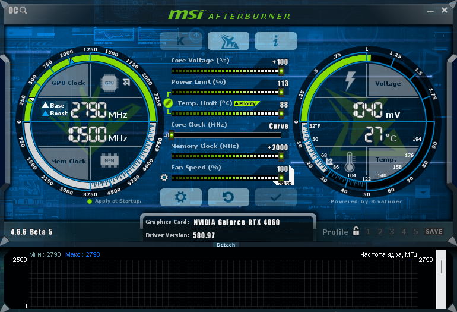Viewport: 457px width, 312px height.
Task: Click the profile SAVE button
Action: click(434, 231)
